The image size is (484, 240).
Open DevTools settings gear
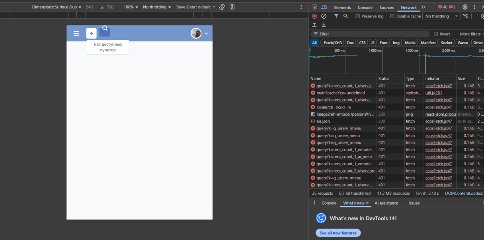click(x=464, y=7)
